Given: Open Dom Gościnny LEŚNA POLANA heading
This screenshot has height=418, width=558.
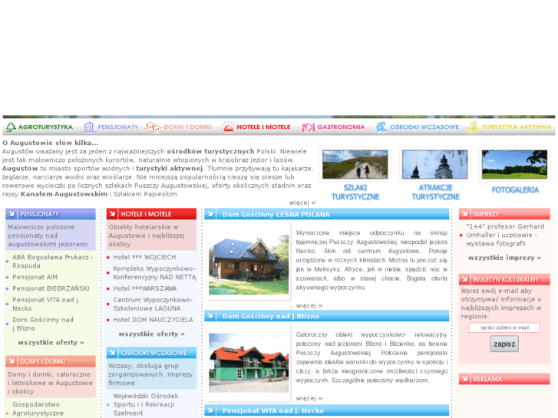Looking at the screenshot, I should coord(276,215).
